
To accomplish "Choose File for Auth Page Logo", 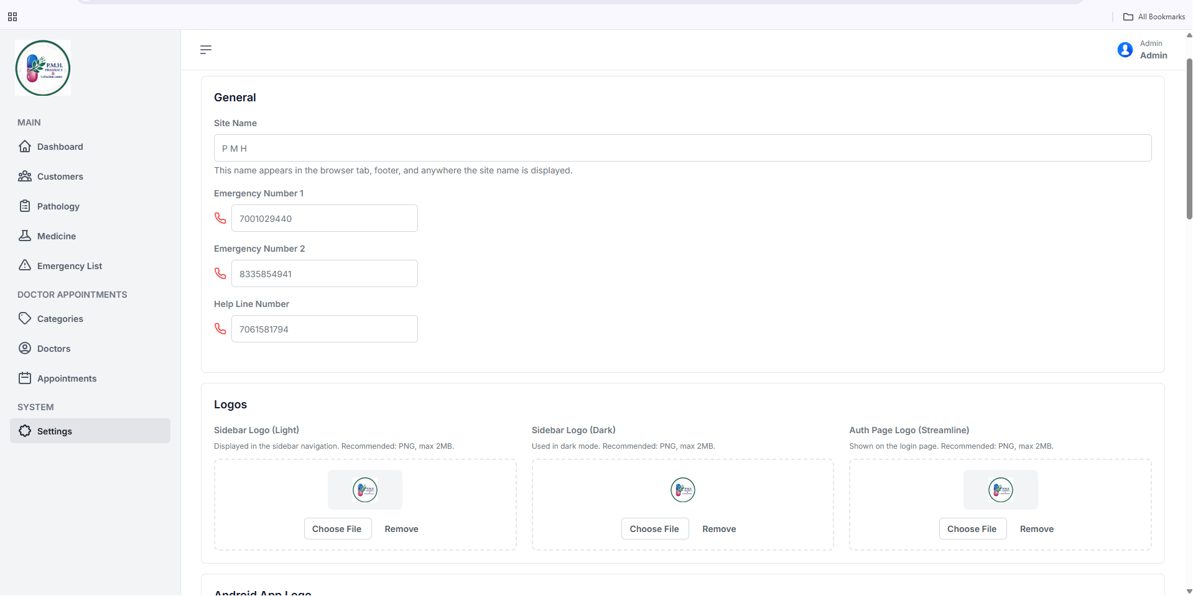I will click(x=972, y=529).
